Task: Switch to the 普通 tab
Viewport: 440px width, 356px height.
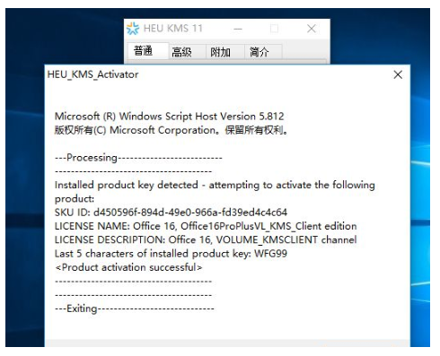Action: (144, 51)
